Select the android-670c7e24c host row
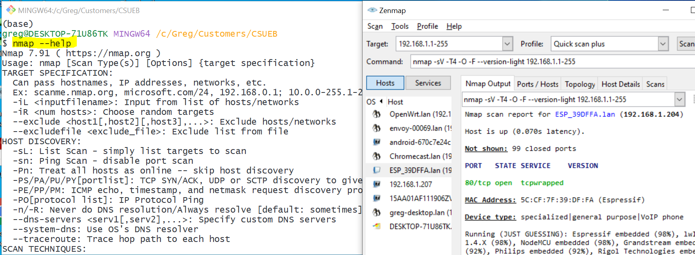 [409, 142]
